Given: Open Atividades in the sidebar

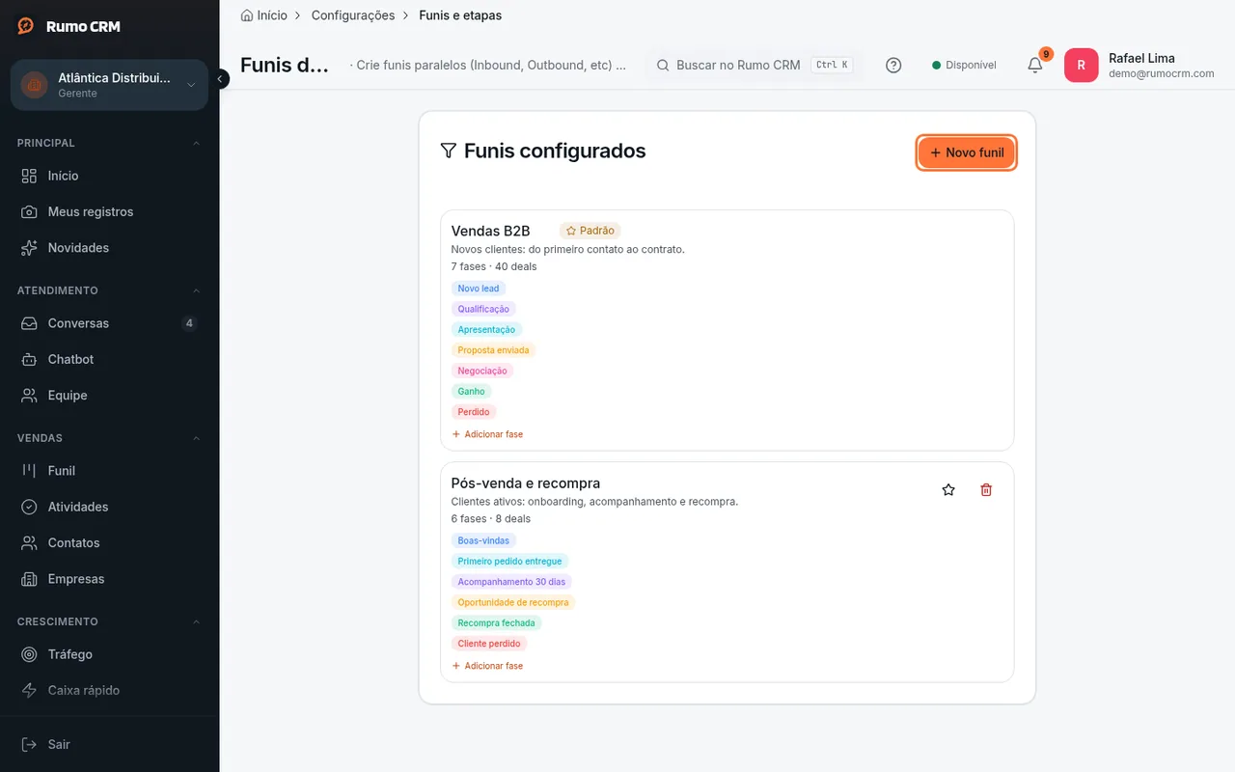Looking at the screenshot, I should pyautogui.click(x=110, y=507).
